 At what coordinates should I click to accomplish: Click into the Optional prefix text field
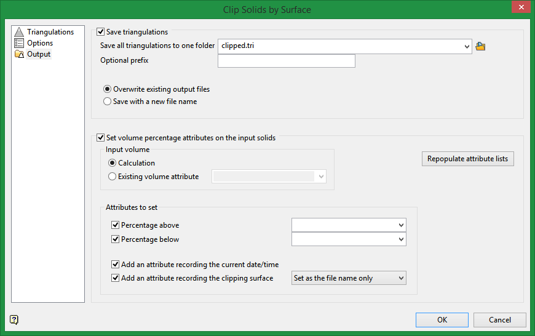click(x=287, y=61)
